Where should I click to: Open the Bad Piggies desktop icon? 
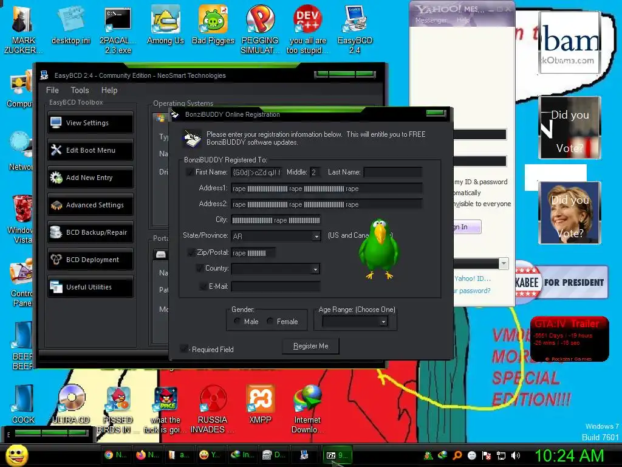213,26
